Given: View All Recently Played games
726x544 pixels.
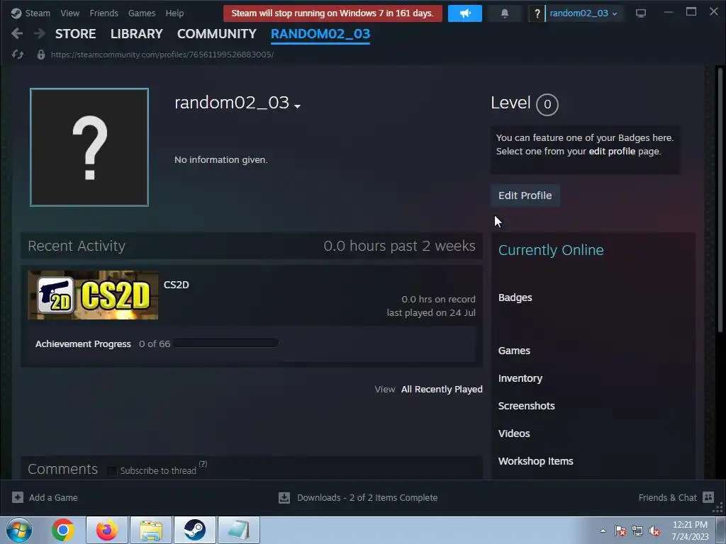Looking at the screenshot, I should point(442,390).
